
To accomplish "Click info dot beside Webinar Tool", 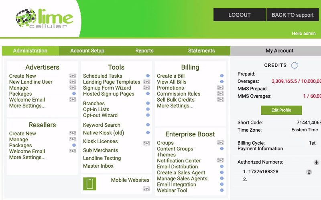I will [222, 190].
